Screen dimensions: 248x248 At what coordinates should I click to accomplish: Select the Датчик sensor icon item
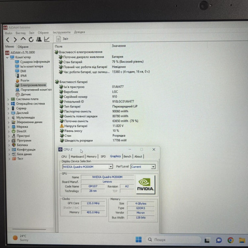point(17,94)
